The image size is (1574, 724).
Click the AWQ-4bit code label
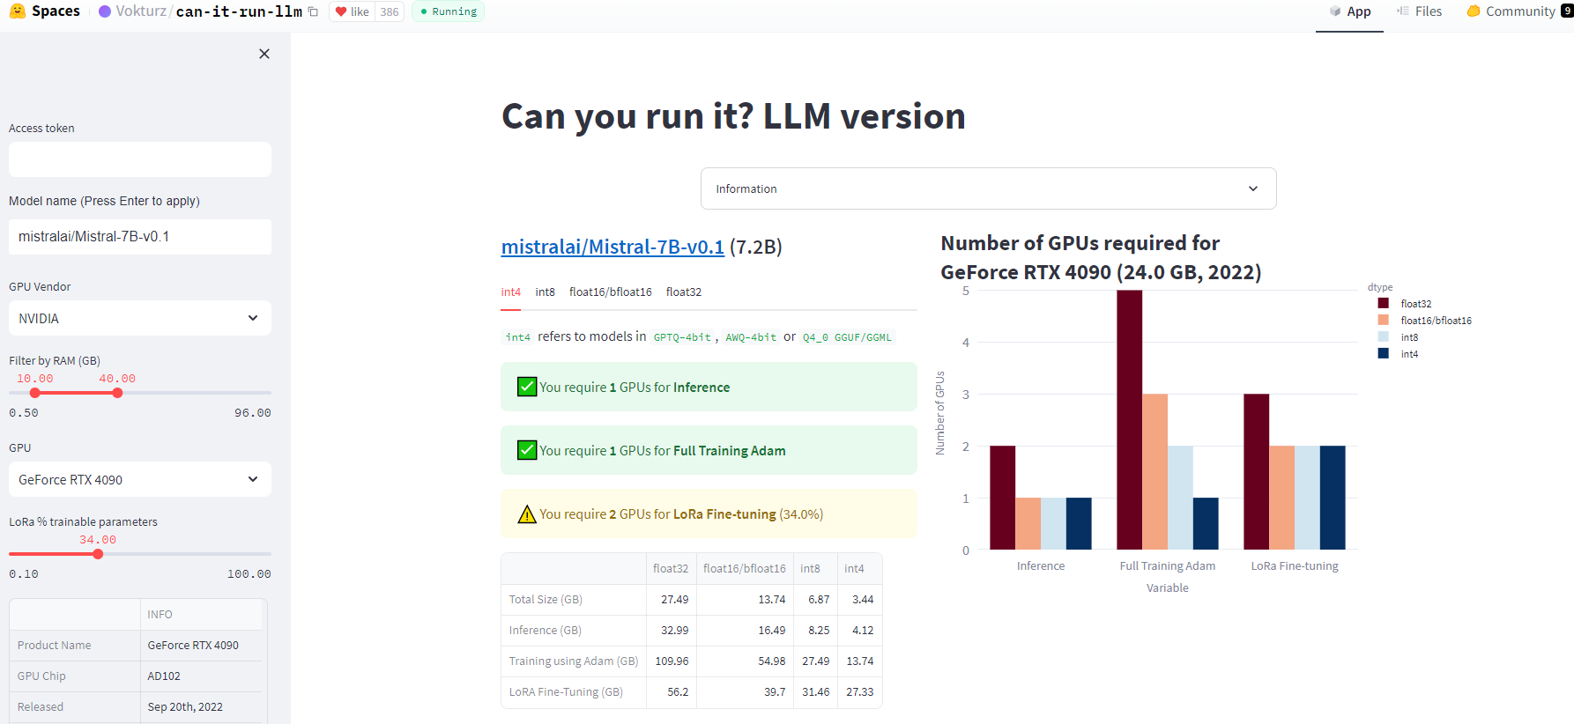[751, 337]
